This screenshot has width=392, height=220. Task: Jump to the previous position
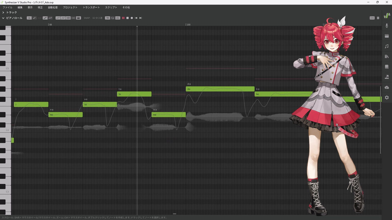(136, 18)
